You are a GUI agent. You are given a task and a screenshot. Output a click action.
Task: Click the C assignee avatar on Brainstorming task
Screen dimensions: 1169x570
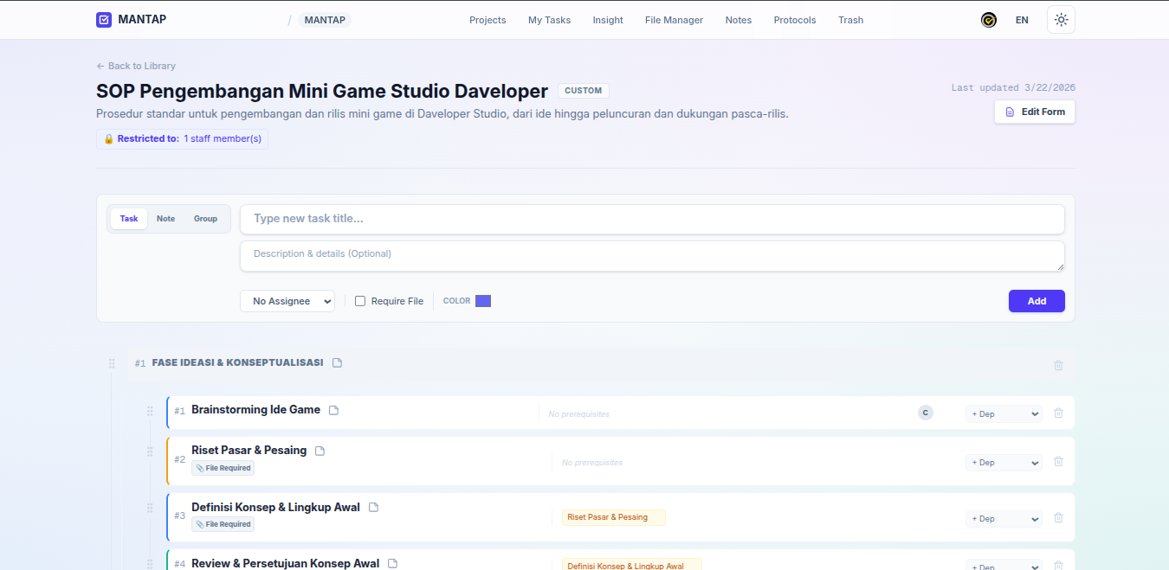click(x=926, y=413)
